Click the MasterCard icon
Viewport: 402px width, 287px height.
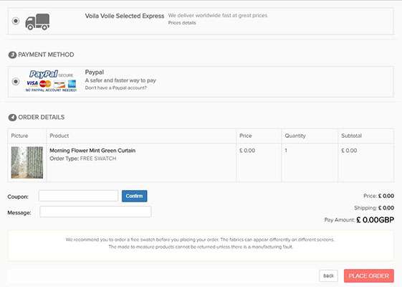45,84
